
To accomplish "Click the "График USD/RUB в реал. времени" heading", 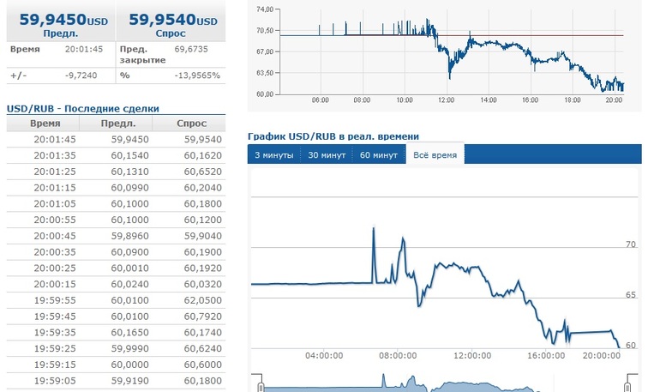I will (x=333, y=136).
